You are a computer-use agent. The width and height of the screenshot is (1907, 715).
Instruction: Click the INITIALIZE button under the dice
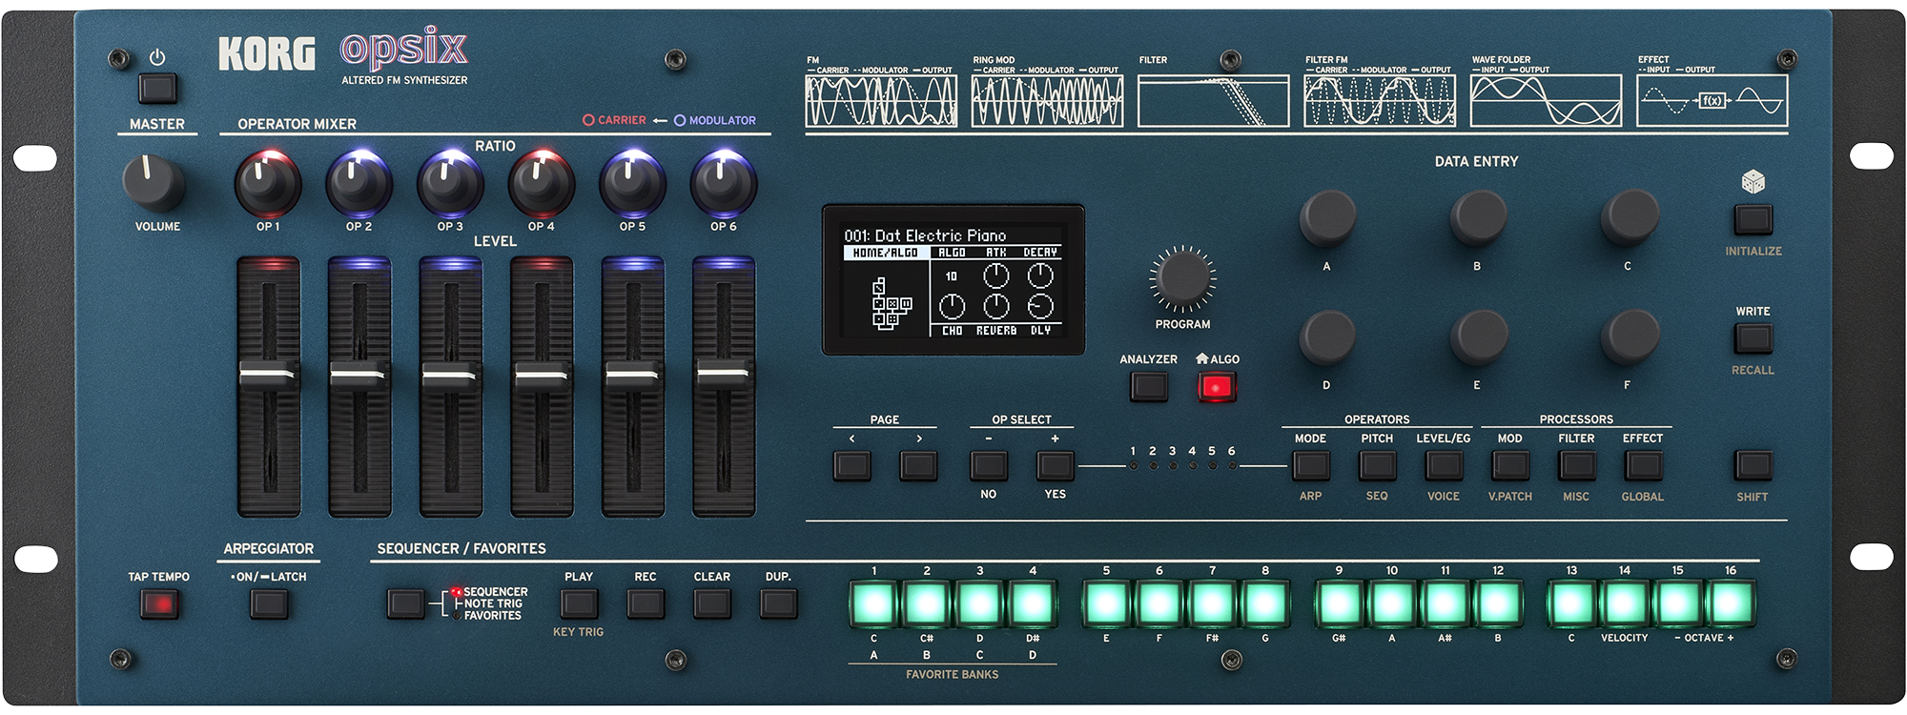pos(1753,220)
